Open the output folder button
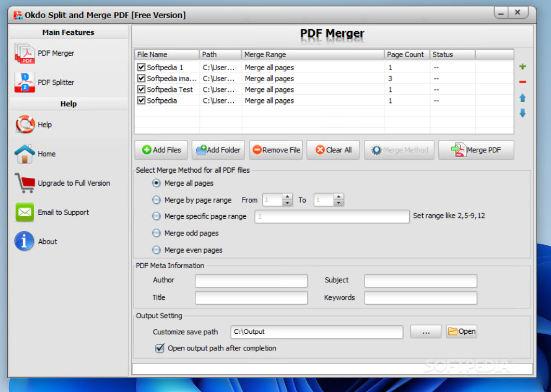 click(x=462, y=332)
